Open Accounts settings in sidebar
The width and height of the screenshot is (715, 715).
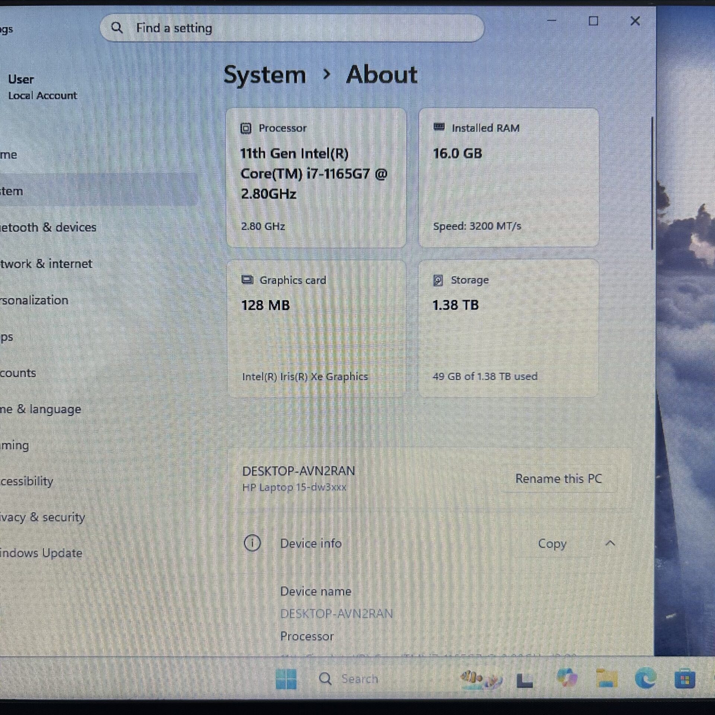tap(18, 373)
